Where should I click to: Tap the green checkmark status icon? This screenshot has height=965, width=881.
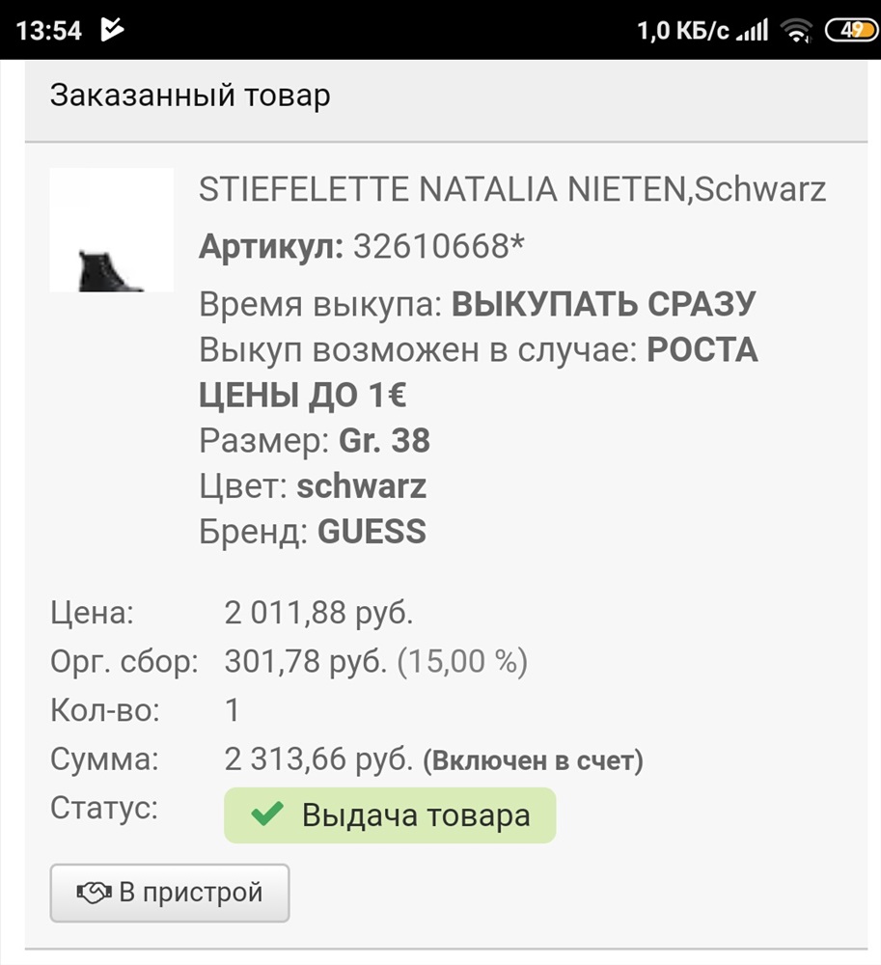click(267, 814)
